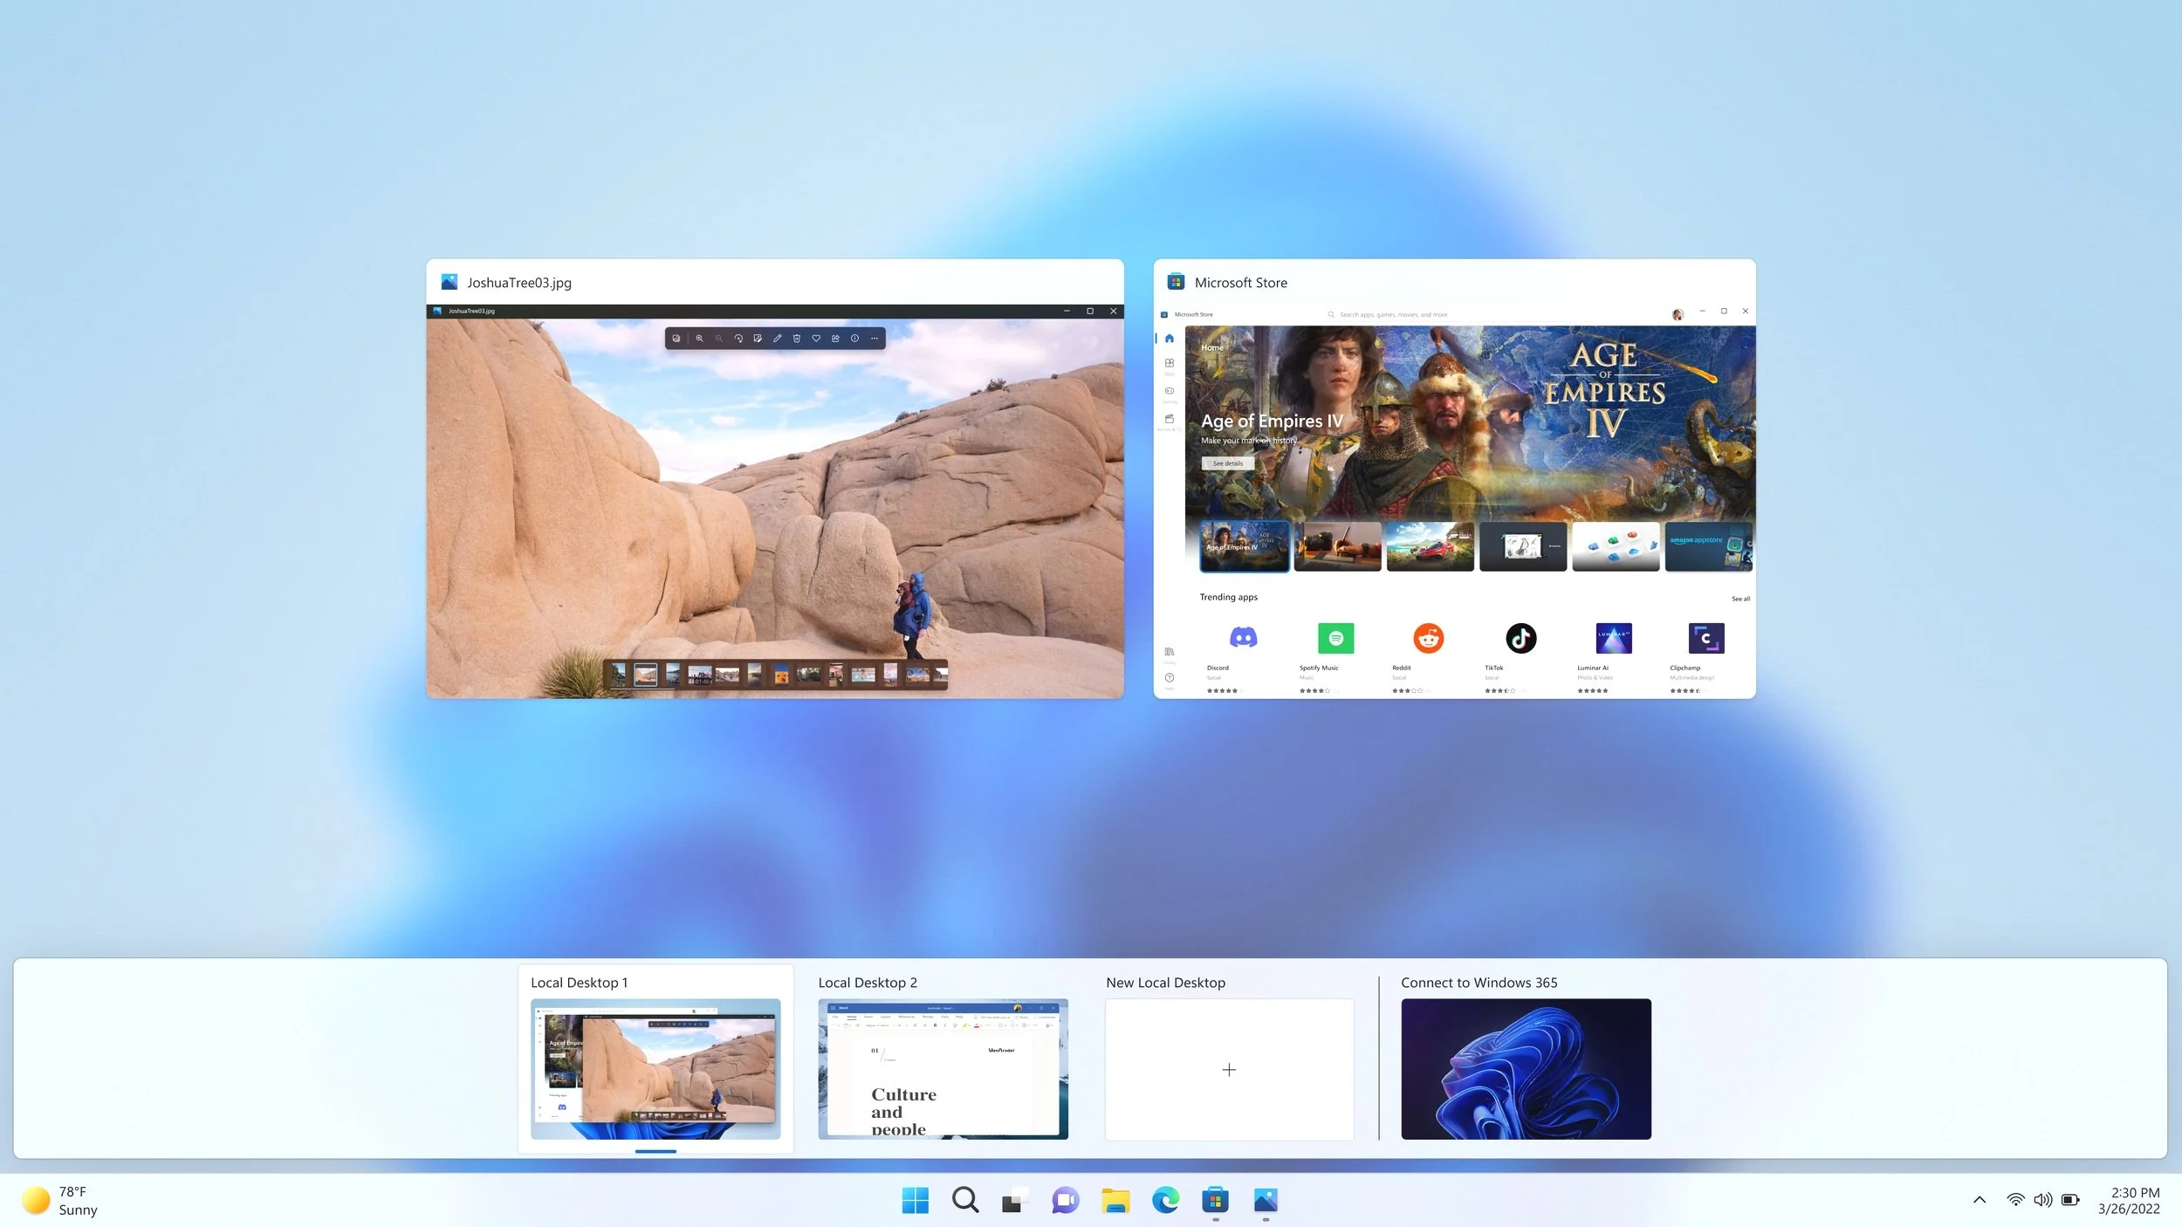Open See all trending apps
The width and height of the screenshot is (2182, 1227).
coord(1741,599)
